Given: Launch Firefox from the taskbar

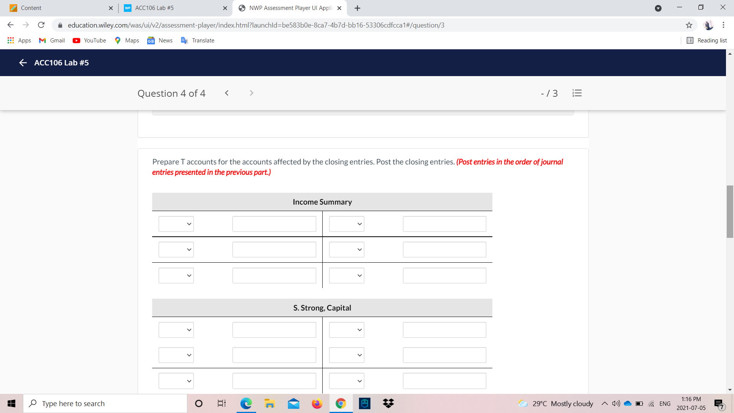Looking at the screenshot, I should (317, 403).
